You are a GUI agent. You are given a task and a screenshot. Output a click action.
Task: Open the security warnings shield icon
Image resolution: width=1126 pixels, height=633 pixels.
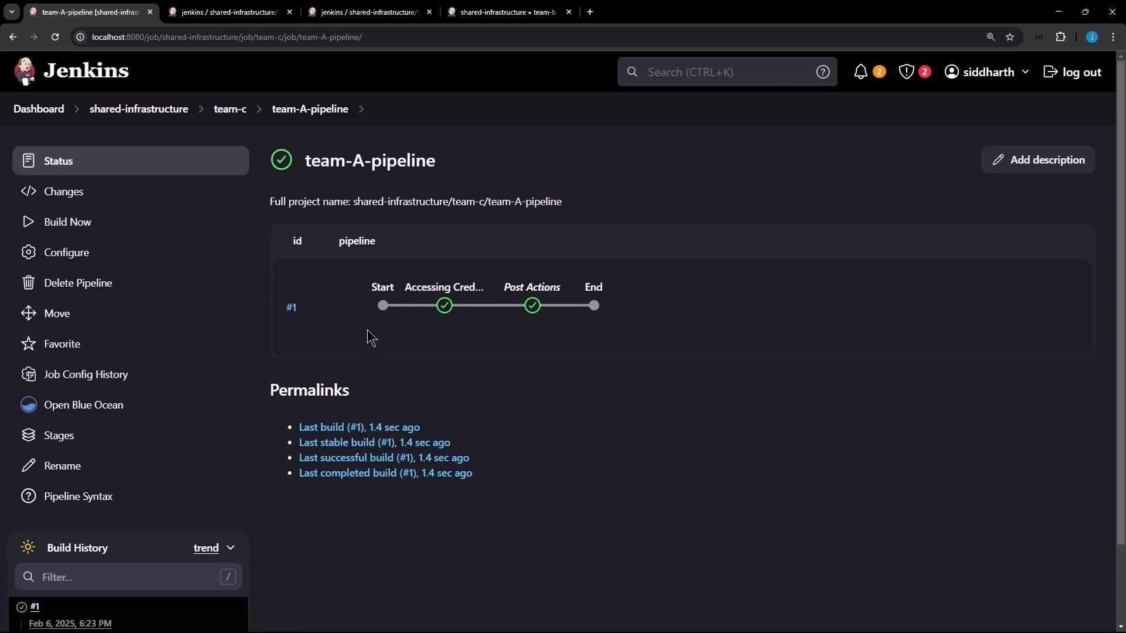pyautogui.click(x=907, y=72)
